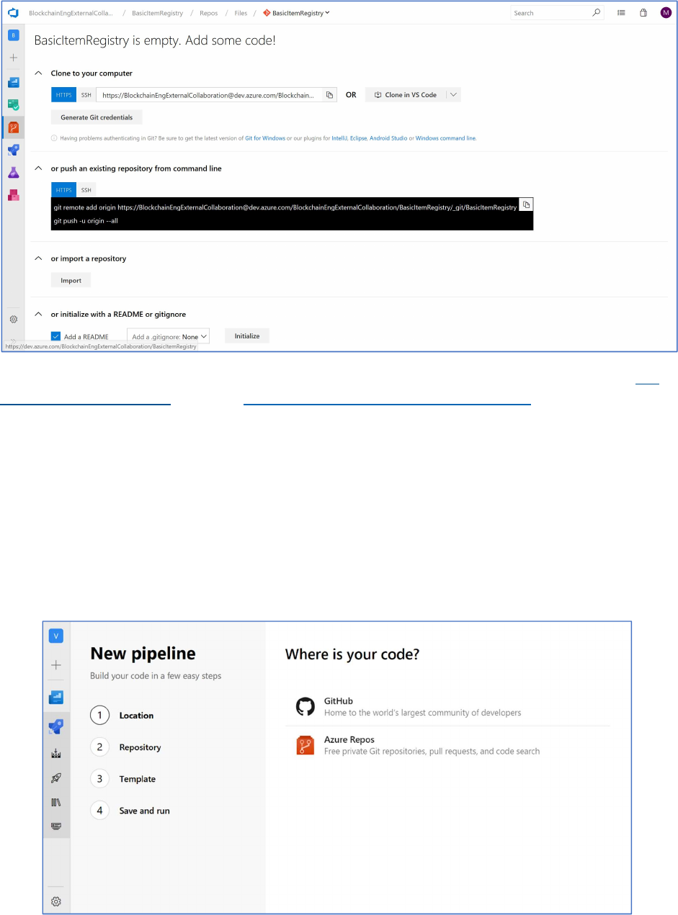
Task: Open Test Plans flask icon in sidebar
Action: [x=13, y=173]
